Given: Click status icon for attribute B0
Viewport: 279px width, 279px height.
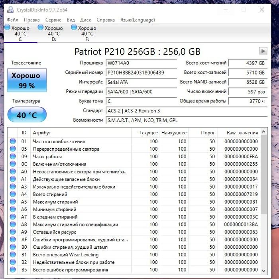Looking at the screenshot, I should (13, 247).
